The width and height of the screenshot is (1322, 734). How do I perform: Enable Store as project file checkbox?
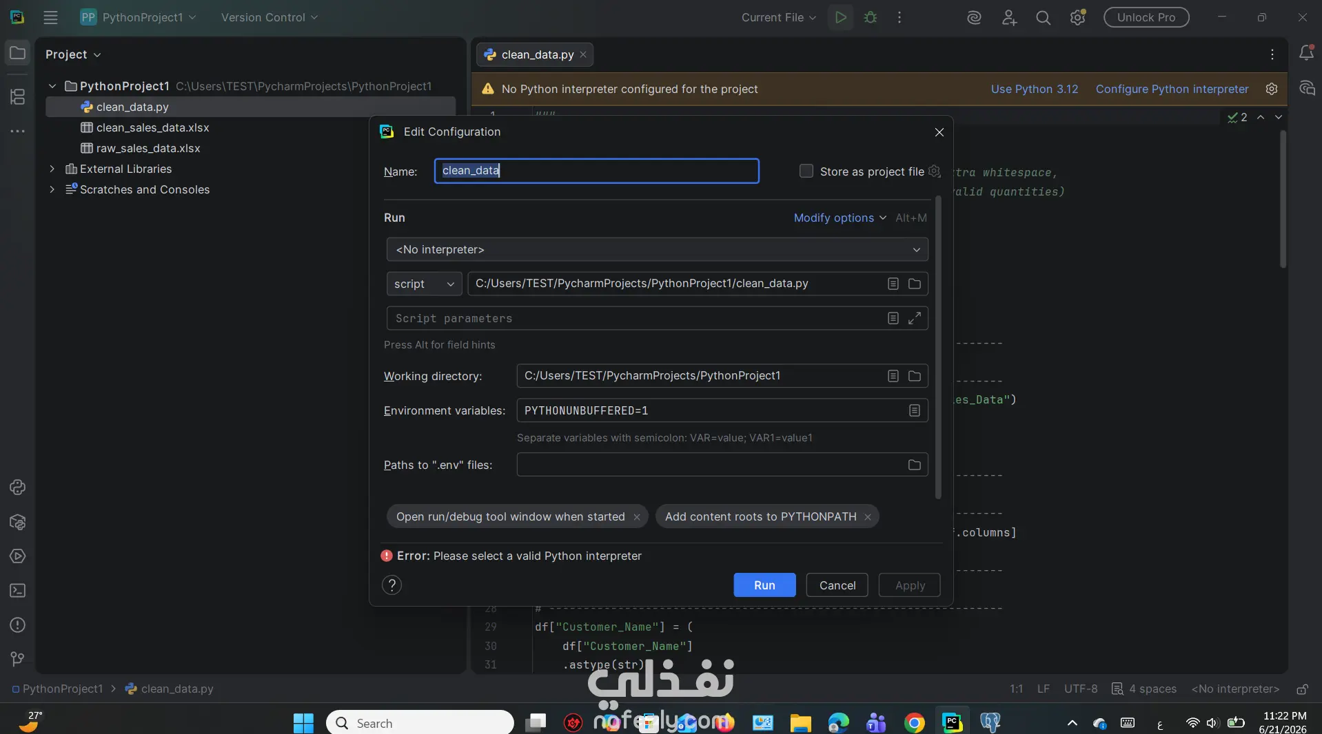pos(806,171)
